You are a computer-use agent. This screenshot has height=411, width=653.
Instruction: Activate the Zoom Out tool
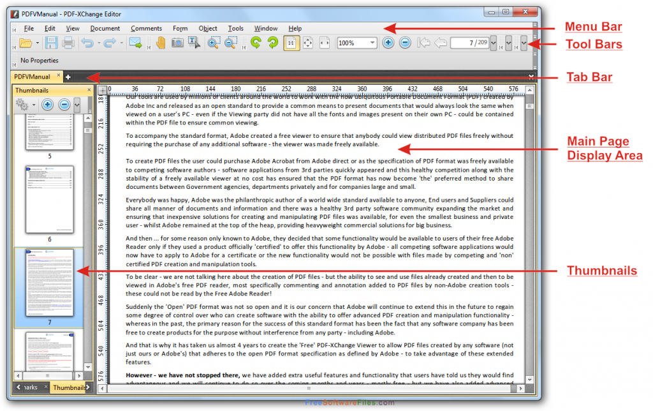pos(229,43)
